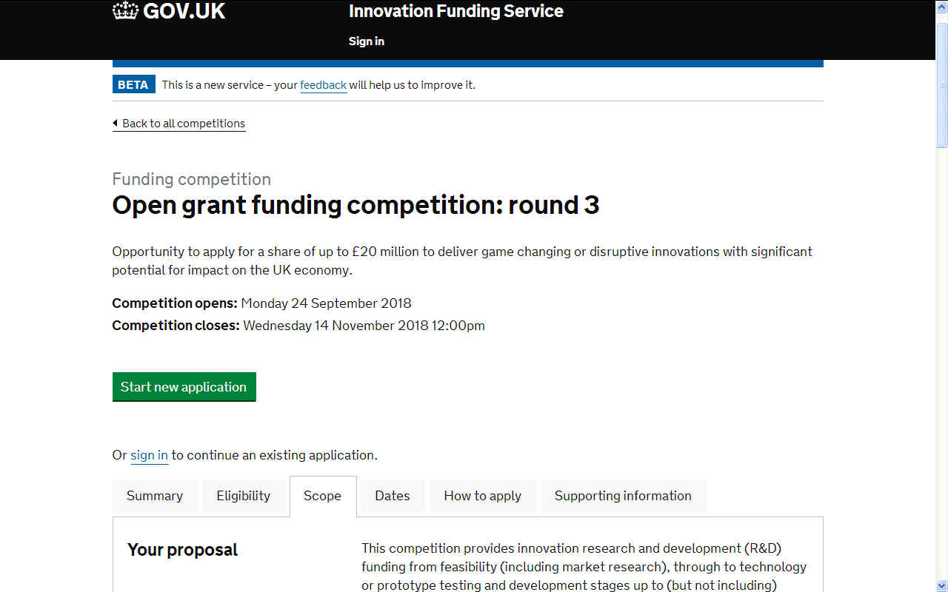Switch to the Summary tab
The image size is (948, 592).
[x=155, y=496]
